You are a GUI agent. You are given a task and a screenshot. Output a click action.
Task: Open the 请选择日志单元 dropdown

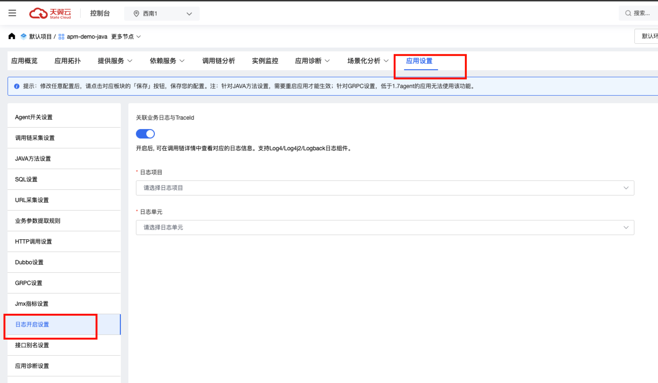tap(385, 228)
